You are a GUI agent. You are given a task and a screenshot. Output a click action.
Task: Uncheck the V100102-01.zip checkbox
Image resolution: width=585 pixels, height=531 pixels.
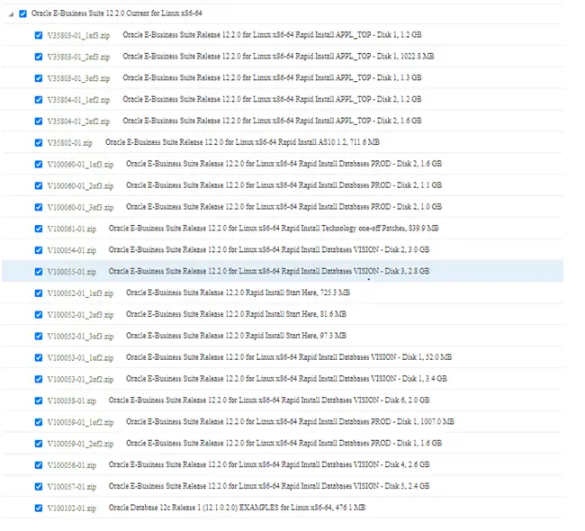[x=39, y=508]
